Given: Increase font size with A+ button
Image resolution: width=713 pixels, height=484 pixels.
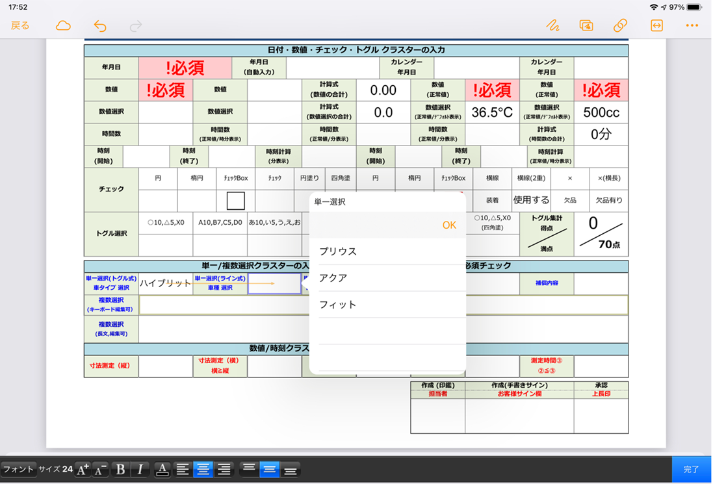Looking at the screenshot, I should pos(83,470).
